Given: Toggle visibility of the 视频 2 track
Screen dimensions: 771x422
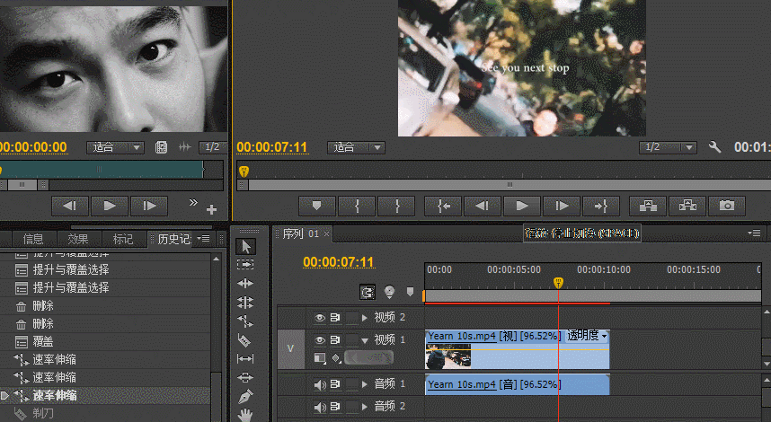Looking at the screenshot, I should 319,317.
